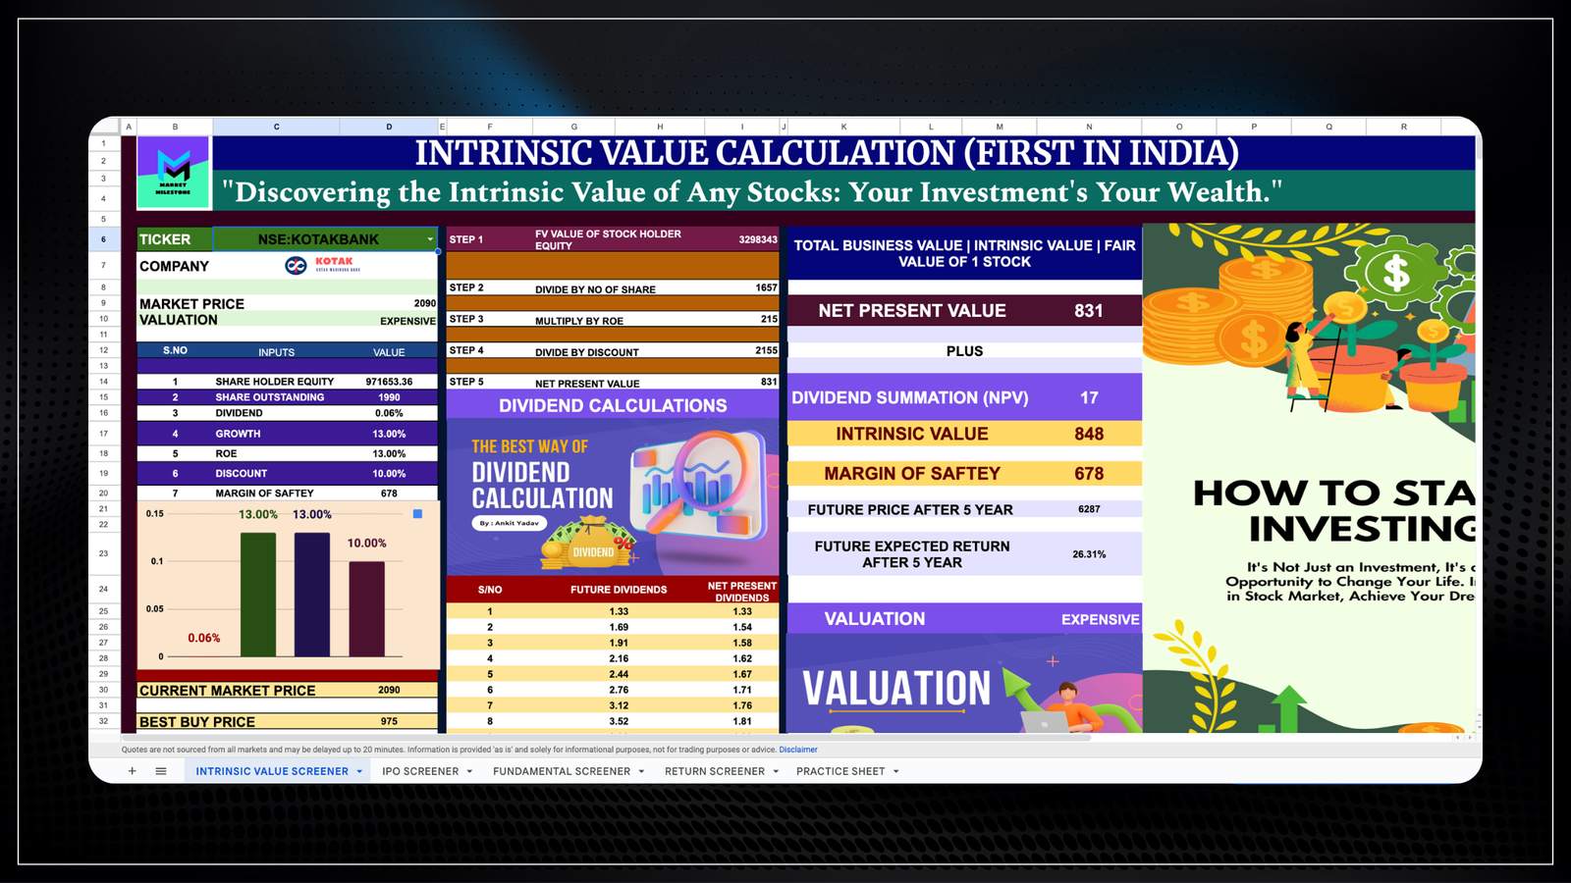Open the PRACTICE SHEET tab dropdown
The height and width of the screenshot is (883, 1571).
(894, 771)
